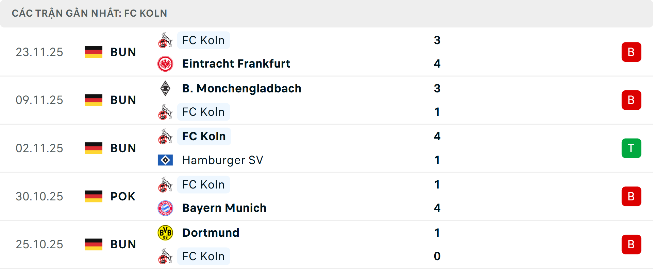Click the Eintracht Frankfurt club crest

tap(165, 64)
